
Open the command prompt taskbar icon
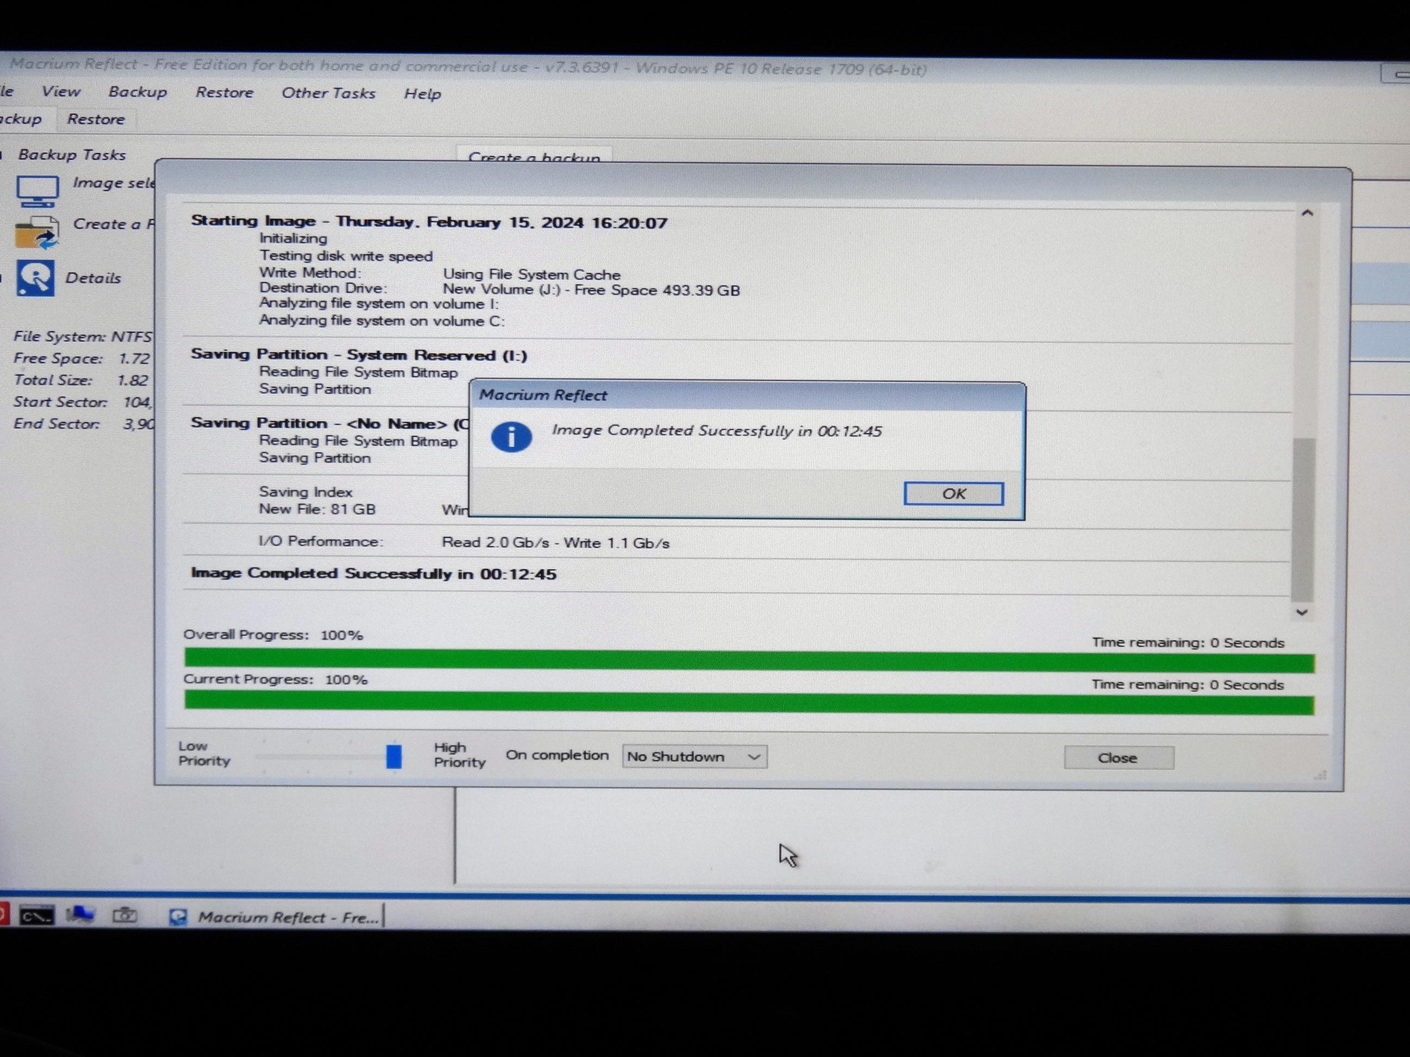(x=36, y=916)
